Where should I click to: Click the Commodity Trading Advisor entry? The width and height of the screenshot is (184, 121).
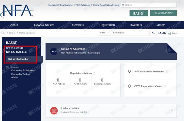pos(21,75)
